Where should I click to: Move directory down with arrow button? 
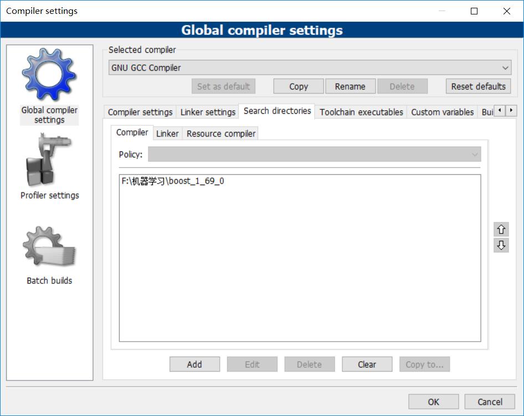coord(501,245)
